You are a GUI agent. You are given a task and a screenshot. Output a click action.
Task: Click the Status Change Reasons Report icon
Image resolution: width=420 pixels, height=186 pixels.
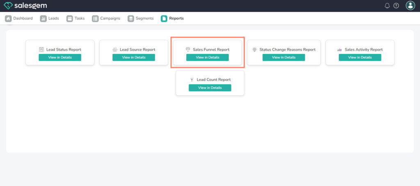pos(255,49)
